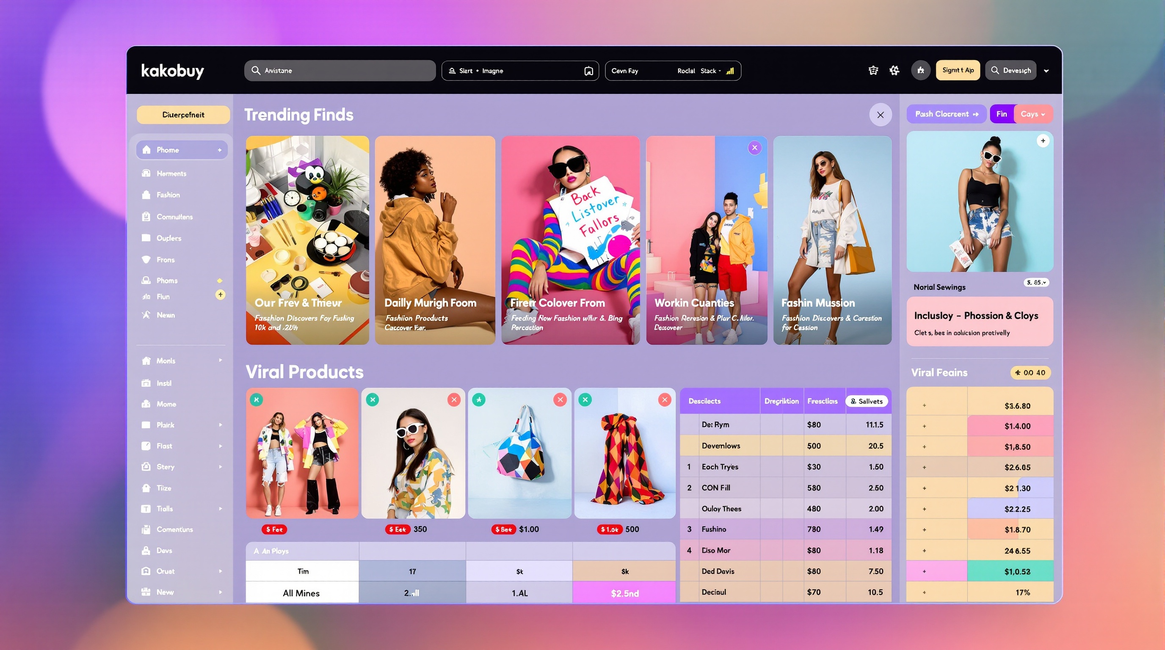The height and width of the screenshot is (650, 1165).
Task: Open the Fashin Mussion trending card
Action: pyautogui.click(x=832, y=240)
